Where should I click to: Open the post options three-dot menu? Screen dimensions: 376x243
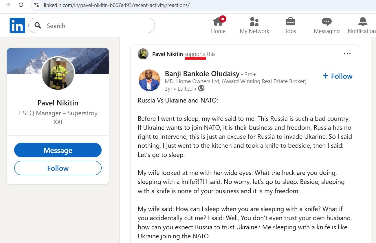click(x=347, y=53)
